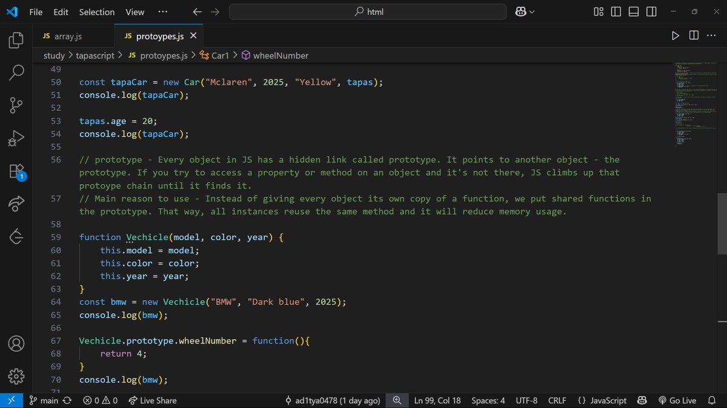Expand the tapascript breadcrumb folder
Viewport: 727px width, 408px height.
tap(95, 56)
